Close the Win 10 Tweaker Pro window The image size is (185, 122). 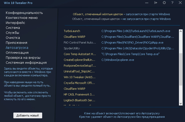click(x=180, y=3)
